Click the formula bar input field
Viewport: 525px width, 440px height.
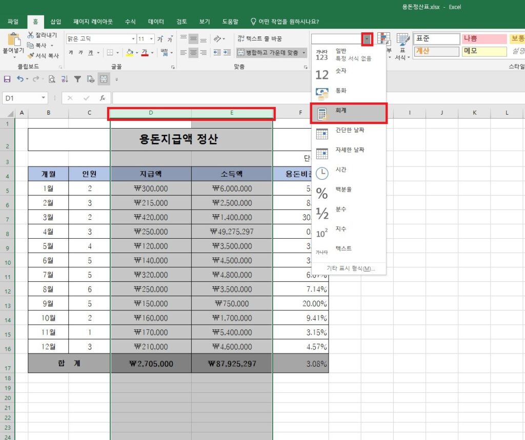pos(318,98)
